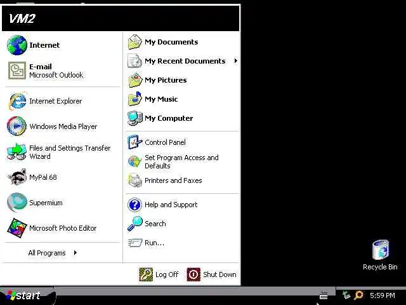Open the My Pictures folder icon
406x305 pixels.
point(135,80)
